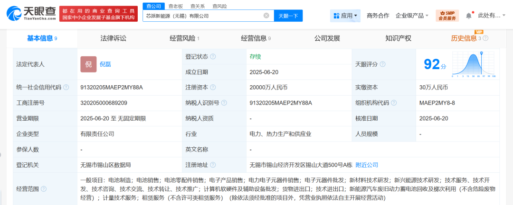The image size is (513, 205).
Task: Clear the search box with the X icon
Action: tap(266, 15)
